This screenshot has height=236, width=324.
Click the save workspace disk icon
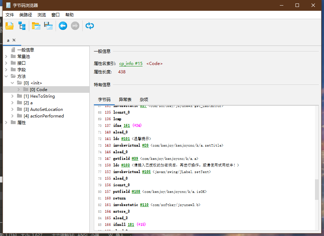[x=48, y=26]
